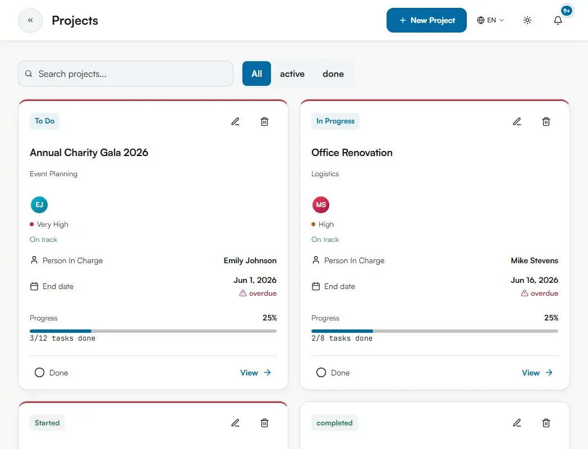Screen dimensions: 588x449
Task: Click the name Mike Stevens
Action: 534,260
